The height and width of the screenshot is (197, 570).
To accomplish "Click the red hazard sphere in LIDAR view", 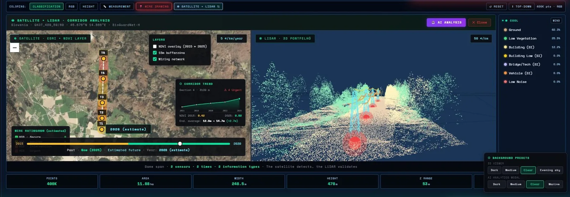I will click(354, 143).
